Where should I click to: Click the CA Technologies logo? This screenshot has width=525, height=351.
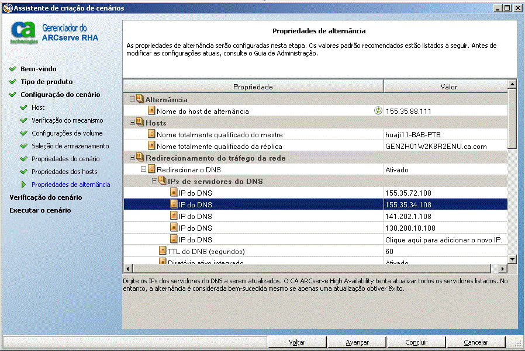(24, 33)
